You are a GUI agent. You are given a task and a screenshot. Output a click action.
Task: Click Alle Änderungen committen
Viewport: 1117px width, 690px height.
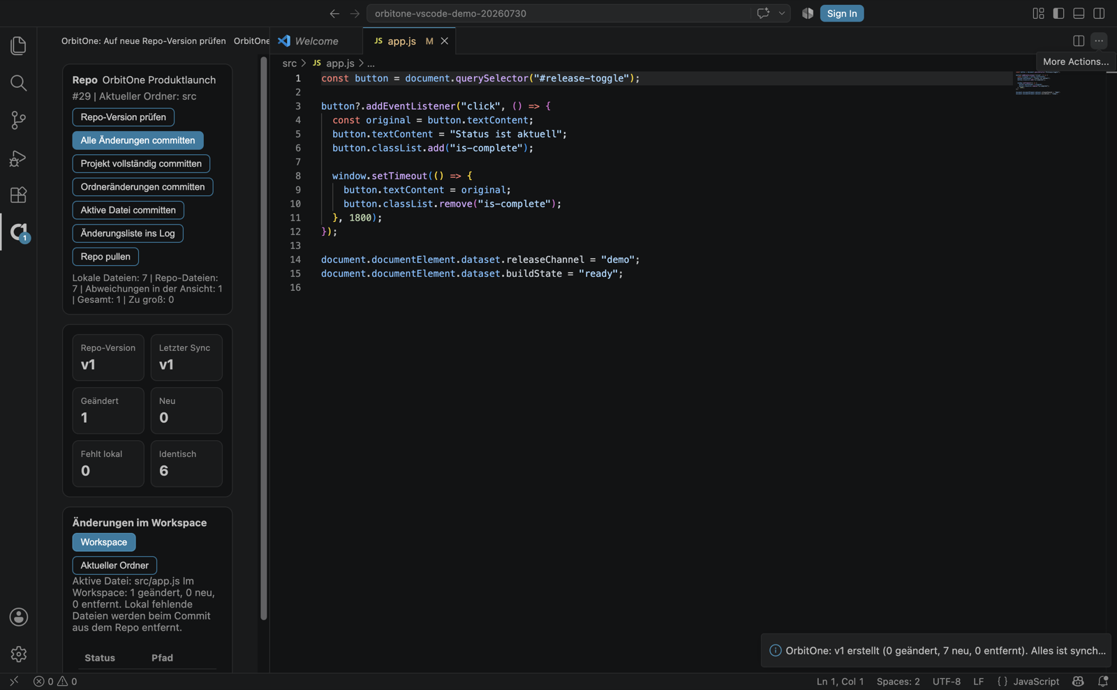(x=138, y=140)
